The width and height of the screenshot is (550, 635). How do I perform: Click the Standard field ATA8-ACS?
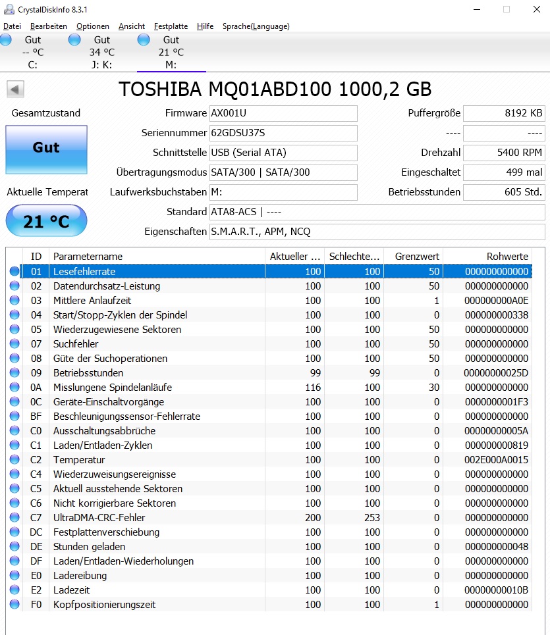tap(377, 212)
